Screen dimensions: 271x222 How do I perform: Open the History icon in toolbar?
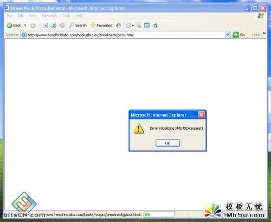pos(118,26)
